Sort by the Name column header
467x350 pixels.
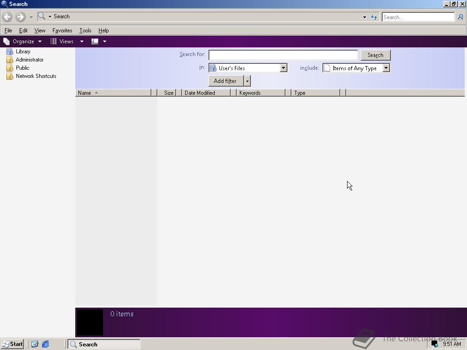pyautogui.click(x=113, y=93)
